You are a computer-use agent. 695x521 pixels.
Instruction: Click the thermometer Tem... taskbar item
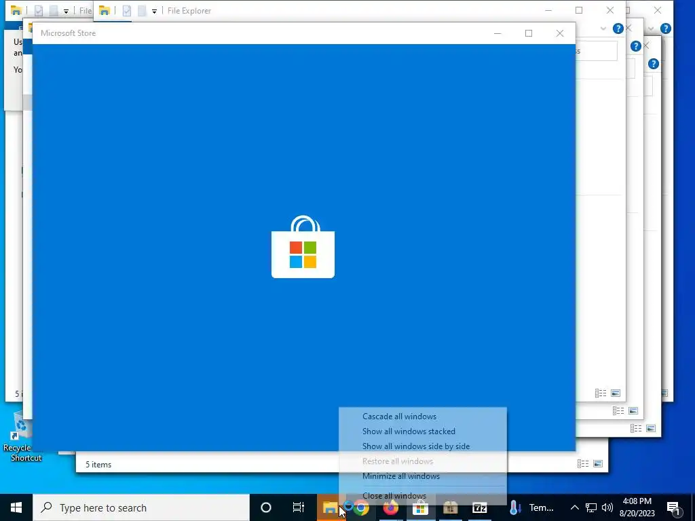[x=531, y=507]
